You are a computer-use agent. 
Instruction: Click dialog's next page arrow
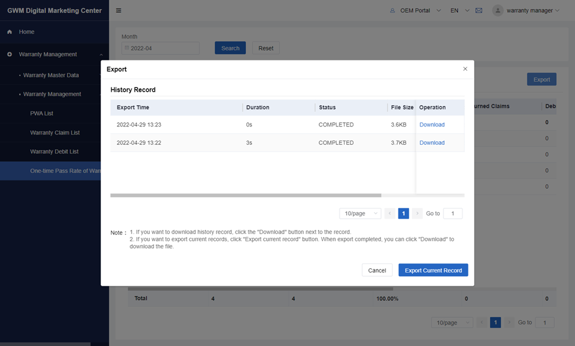417,213
